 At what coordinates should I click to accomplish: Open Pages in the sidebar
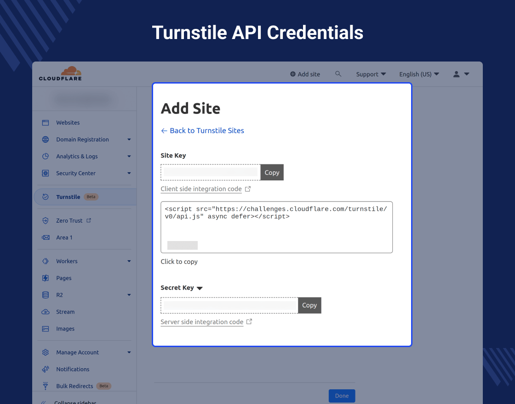(x=64, y=278)
